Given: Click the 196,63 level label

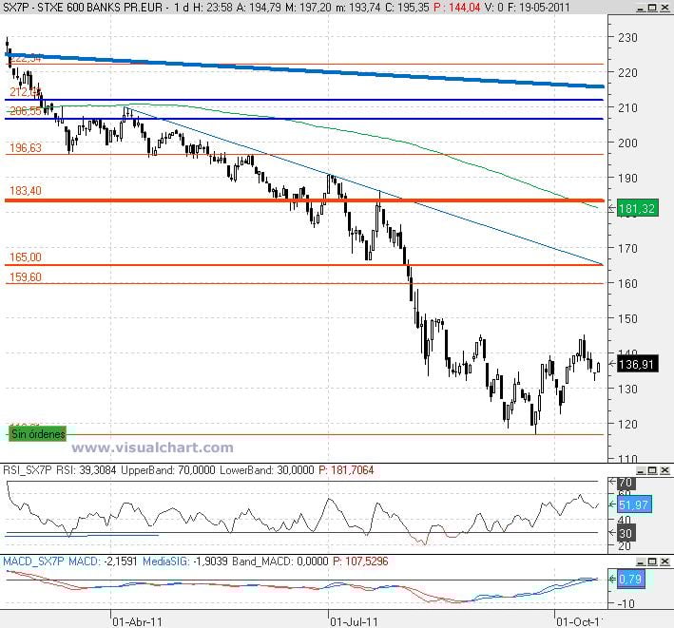Looking at the screenshot, I should tap(26, 148).
